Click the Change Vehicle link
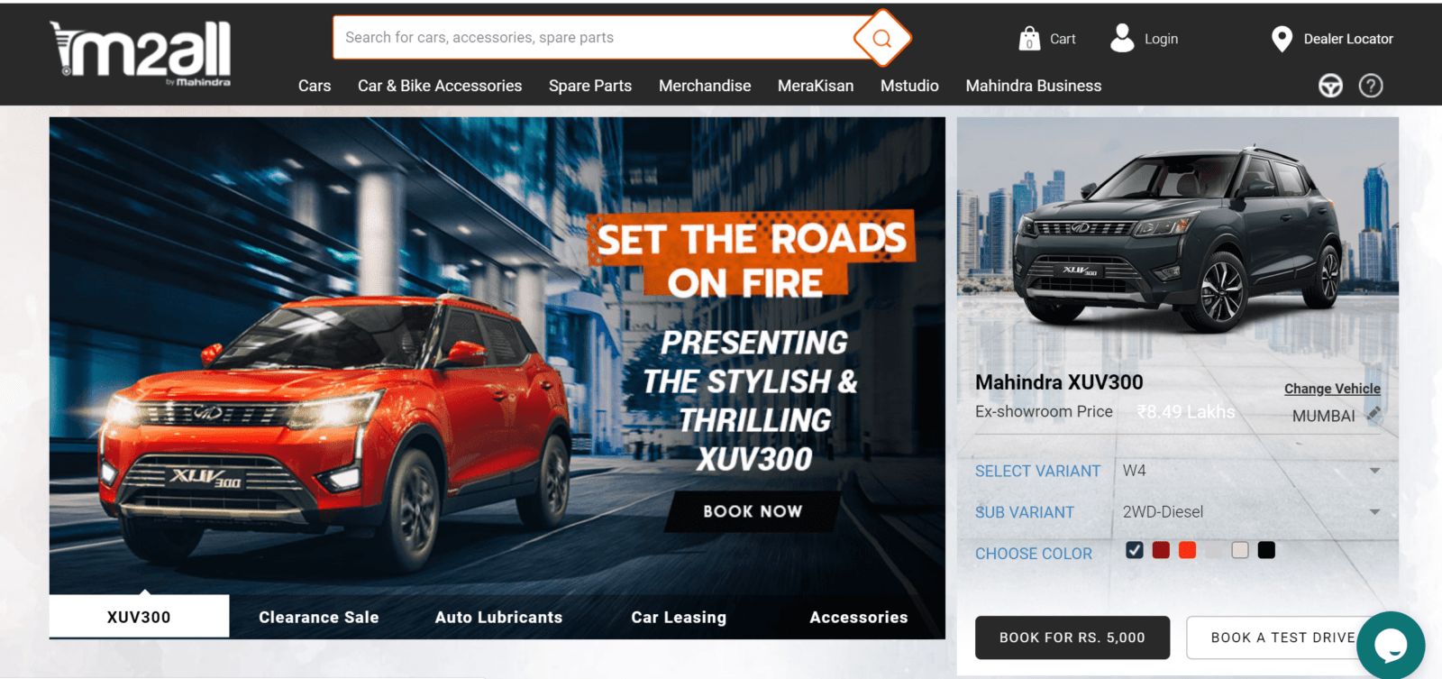Viewport: 1442px width, 679px height. coord(1332,389)
